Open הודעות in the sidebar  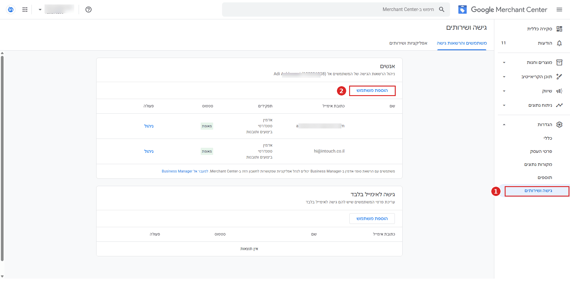click(545, 43)
